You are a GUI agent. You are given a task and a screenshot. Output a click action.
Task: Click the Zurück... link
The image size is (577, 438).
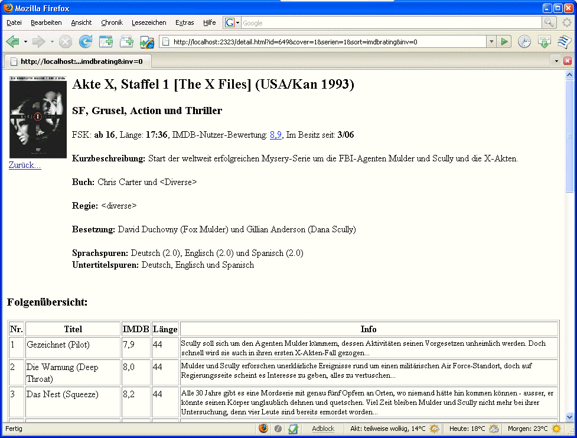pos(25,165)
